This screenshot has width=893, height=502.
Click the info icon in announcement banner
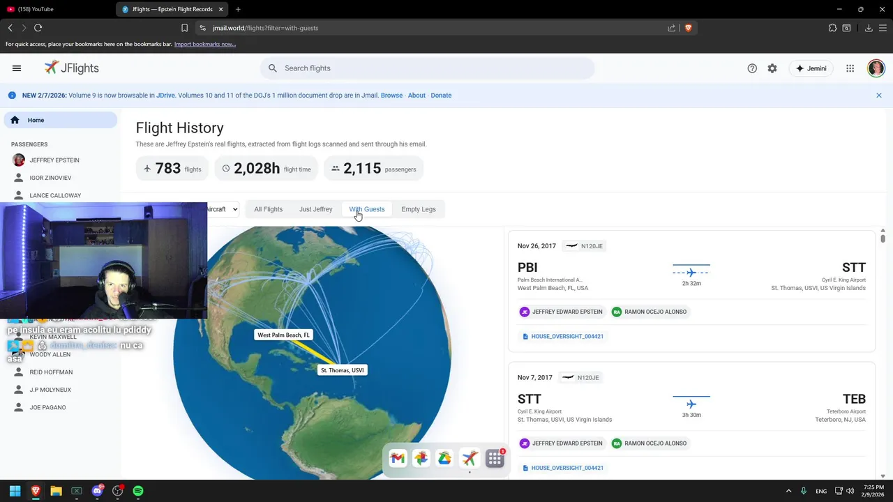click(x=12, y=96)
